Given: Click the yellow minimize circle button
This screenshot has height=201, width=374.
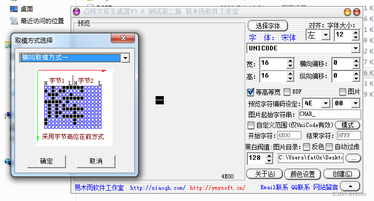Looking at the screenshot, I should (x=347, y=12).
